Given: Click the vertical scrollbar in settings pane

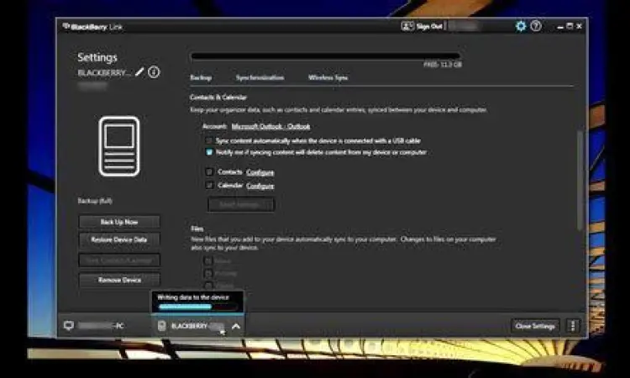Looking at the screenshot, I should click(580, 181).
